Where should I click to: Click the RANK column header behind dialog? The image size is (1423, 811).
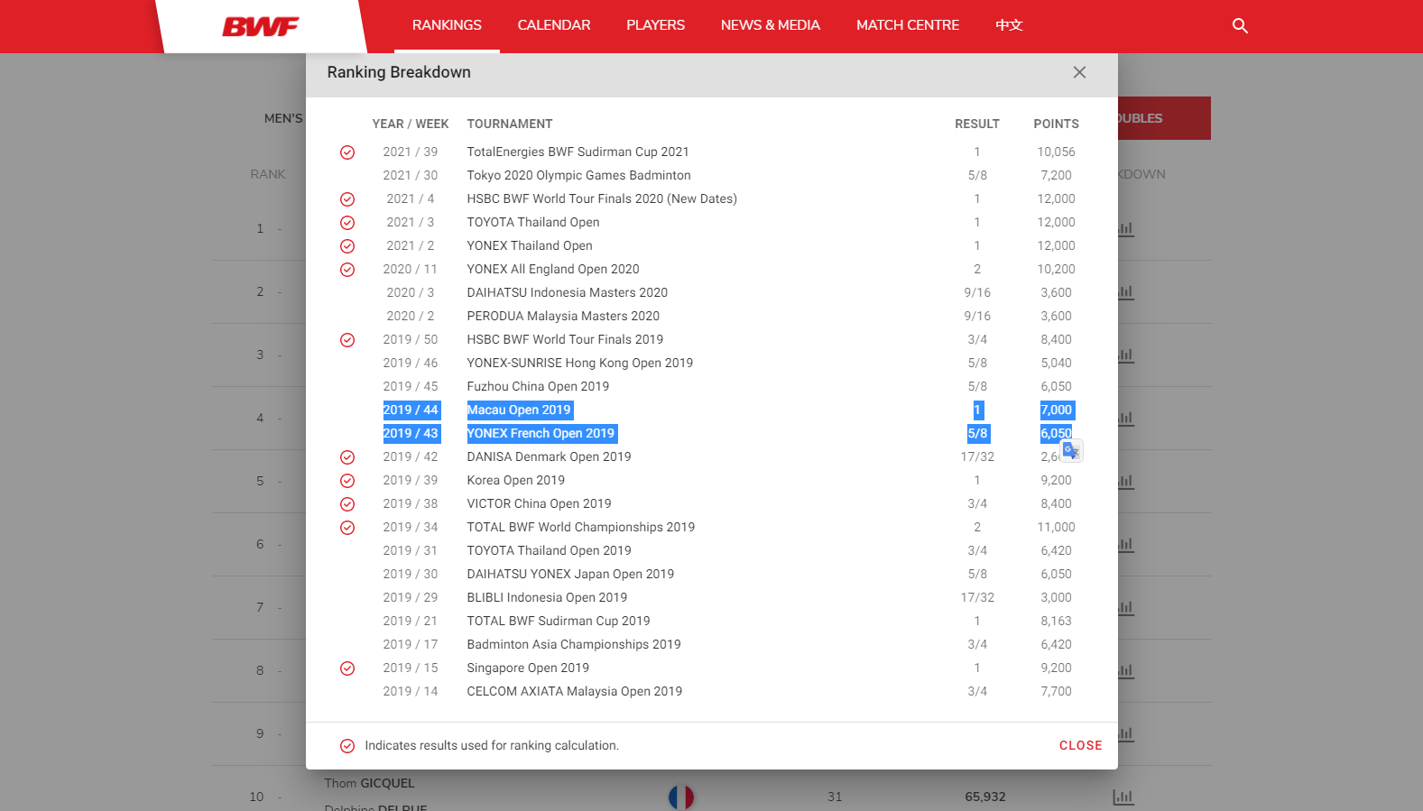pyautogui.click(x=268, y=174)
